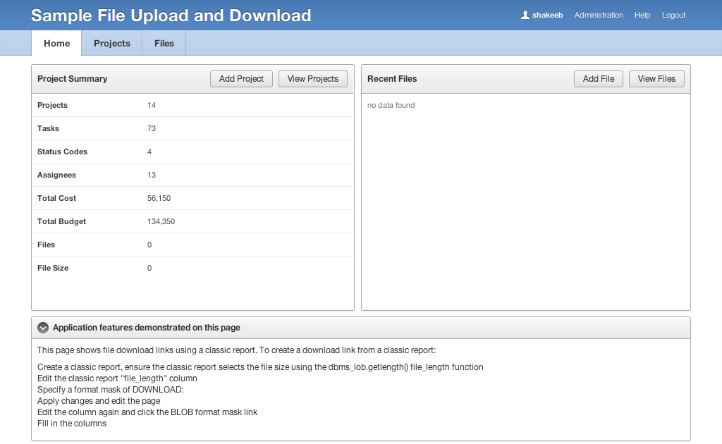This screenshot has height=444, width=722.
Task: Click the no data found message
Action: coord(391,105)
